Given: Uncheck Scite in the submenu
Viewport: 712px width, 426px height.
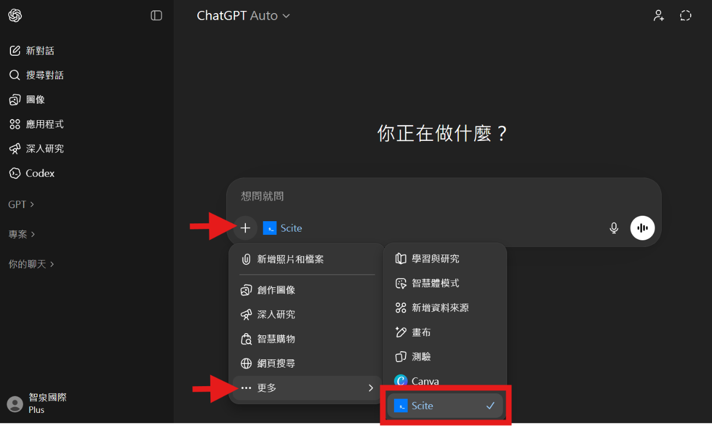Looking at the screenshot, I should tap(445, 406).
